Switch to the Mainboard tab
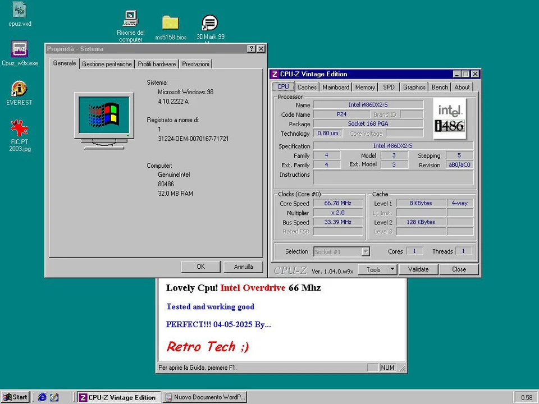This screenshot has width=539, height=404. coord(335,87)
